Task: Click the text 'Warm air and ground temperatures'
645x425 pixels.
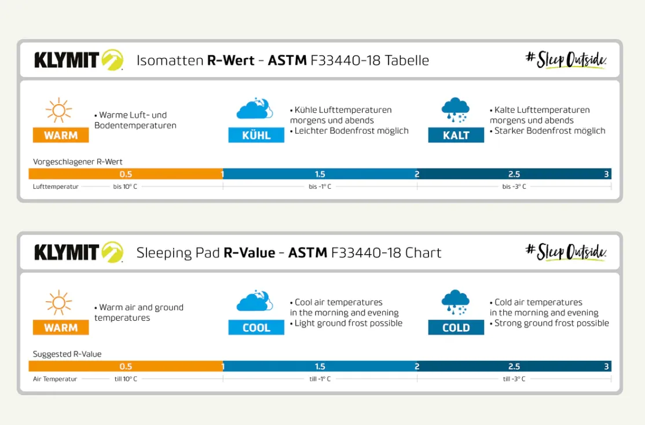Action: pos(139,312)
